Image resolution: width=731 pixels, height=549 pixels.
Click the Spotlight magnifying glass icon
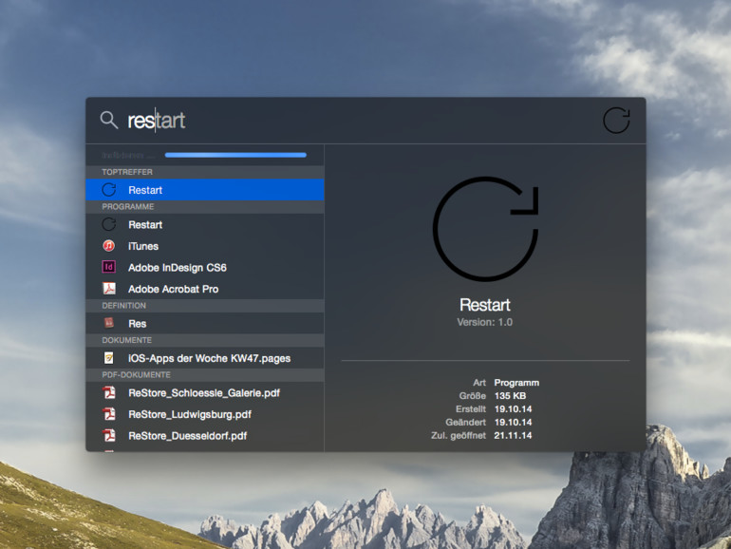click(x=108, y=120)
